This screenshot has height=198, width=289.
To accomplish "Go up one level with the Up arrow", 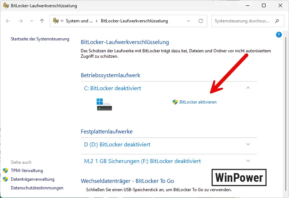I will point(42,21).
